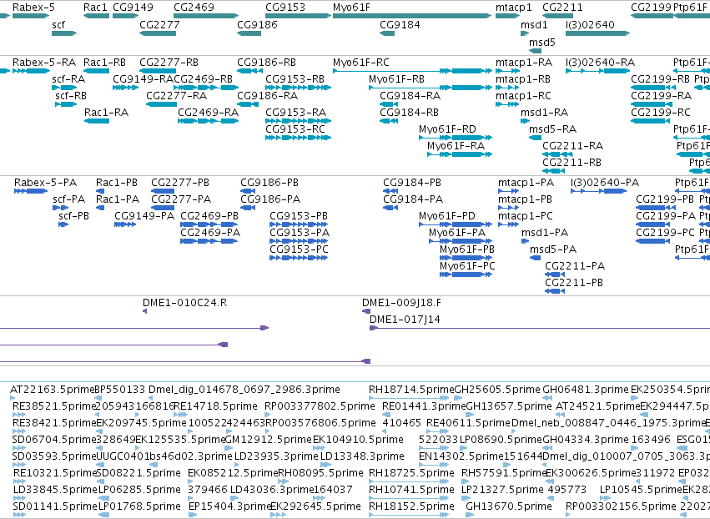Select the RH10741.5prime EST label
710x519 pixels.
tap(411, 490)
